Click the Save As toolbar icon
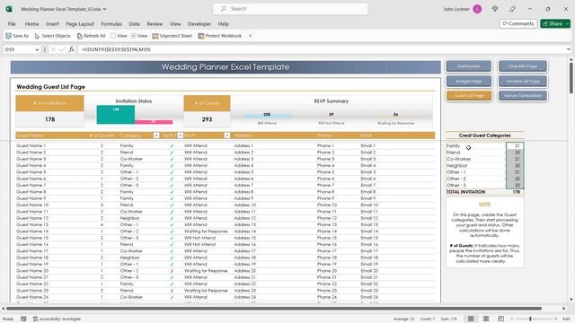The width and height of the screenshot is (575, 323). tap(8, 36)
